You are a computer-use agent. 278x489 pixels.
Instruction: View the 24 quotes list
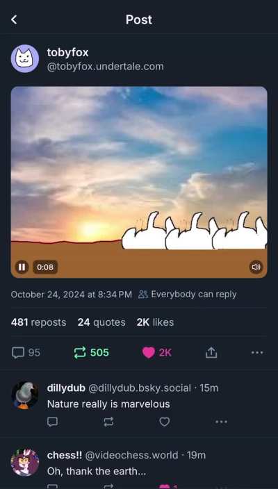[101, 322]
